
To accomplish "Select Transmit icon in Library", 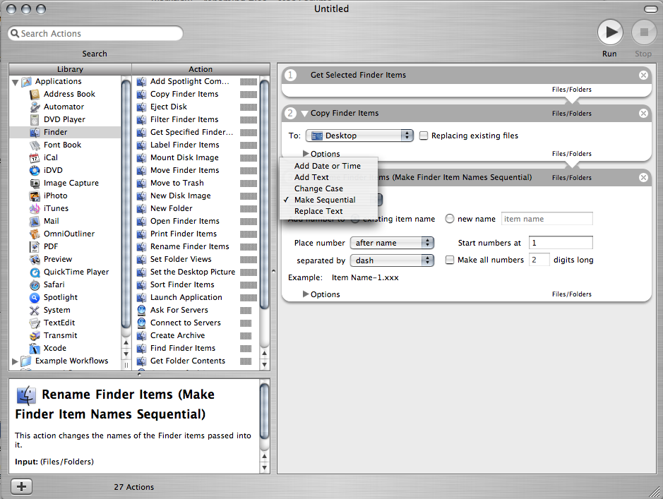I will [35, 335].
